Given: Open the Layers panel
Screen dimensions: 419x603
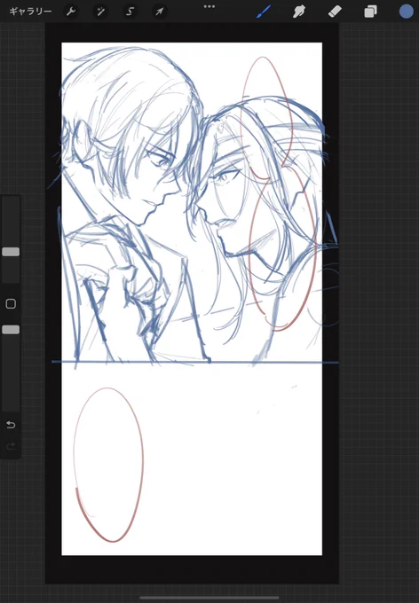Looking at the screenshot, I should 370,12.
